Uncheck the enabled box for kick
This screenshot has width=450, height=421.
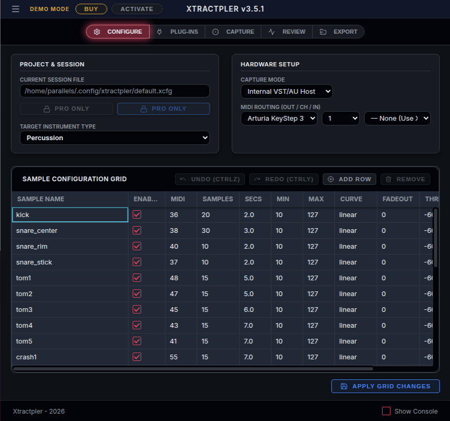(x=137, y=215)
